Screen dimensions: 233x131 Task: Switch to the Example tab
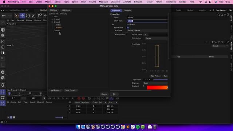pyautogui.click(x=127, y=11)
